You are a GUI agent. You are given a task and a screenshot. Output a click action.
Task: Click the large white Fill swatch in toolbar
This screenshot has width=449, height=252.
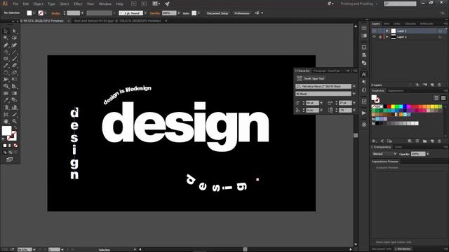tap(6, 131)
